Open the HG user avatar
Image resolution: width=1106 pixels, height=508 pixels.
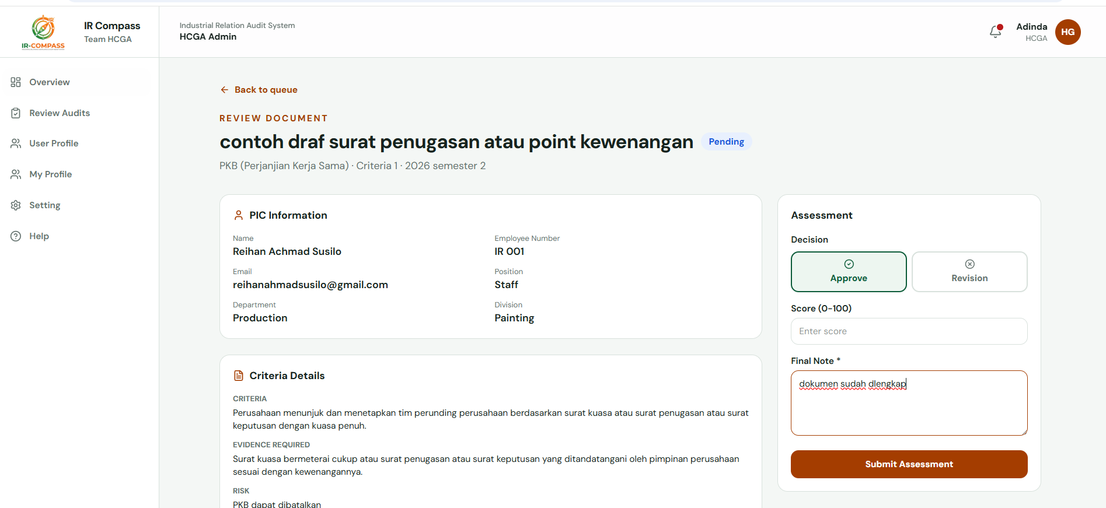(x=1067, y=32)
